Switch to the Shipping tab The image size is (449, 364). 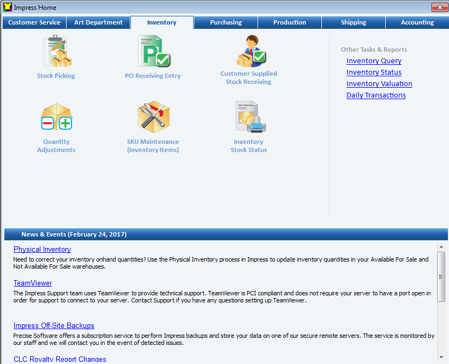(353, 22)
